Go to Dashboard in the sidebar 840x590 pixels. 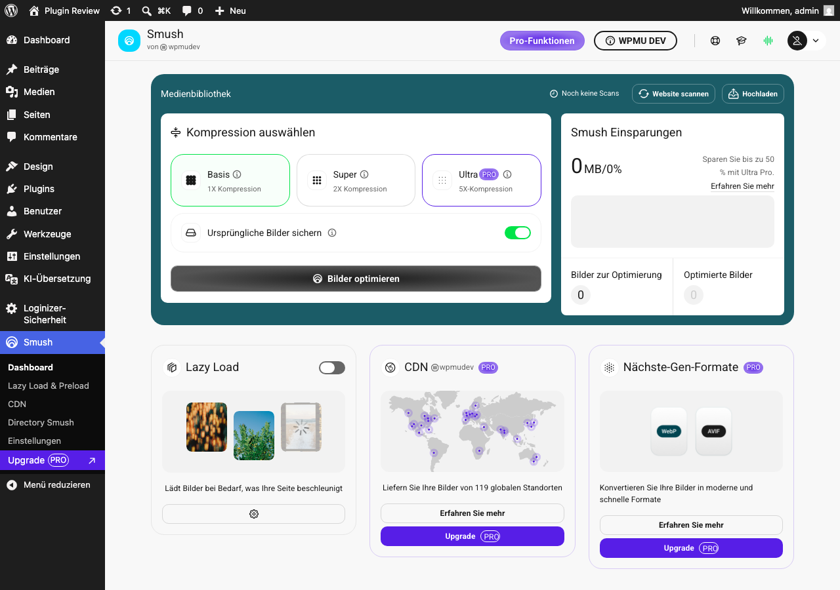coord(46,40)
